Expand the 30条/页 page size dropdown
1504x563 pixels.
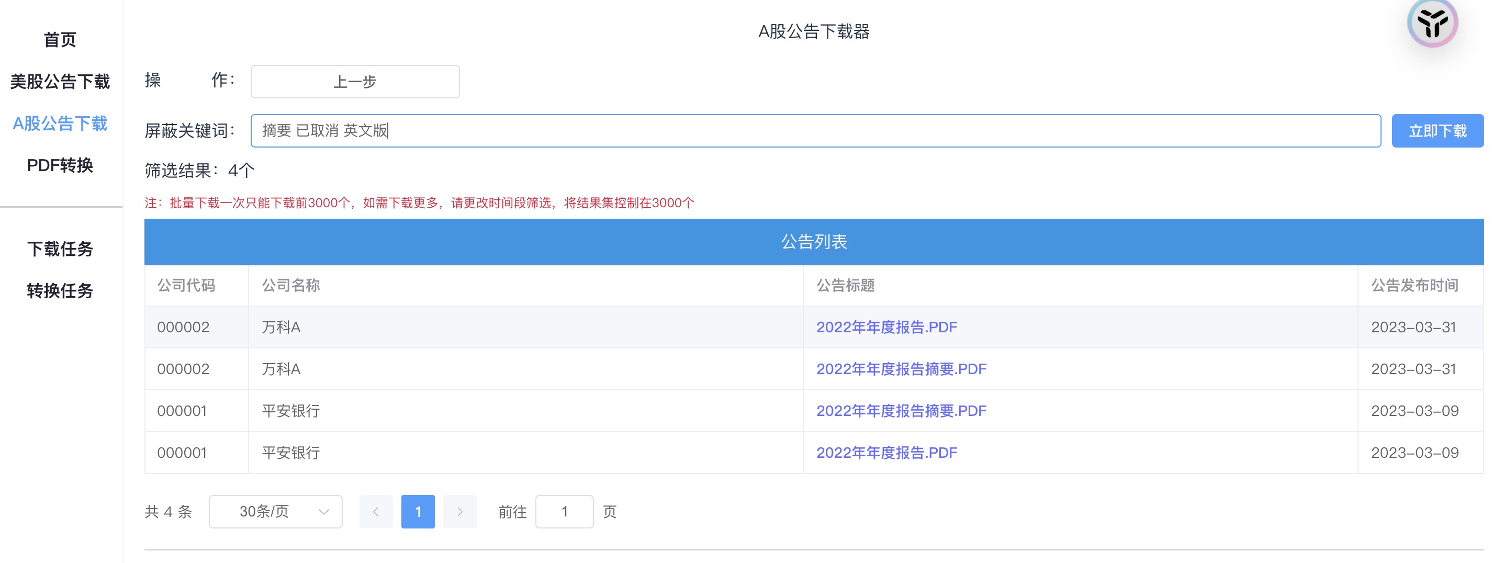pyautogui.click(x=276, y=512)
